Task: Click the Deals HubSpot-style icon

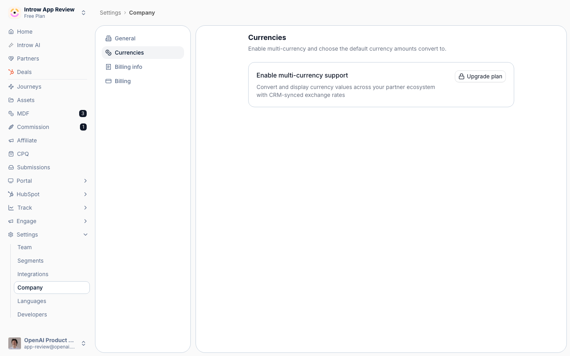Action: click(x=11, y=72)
